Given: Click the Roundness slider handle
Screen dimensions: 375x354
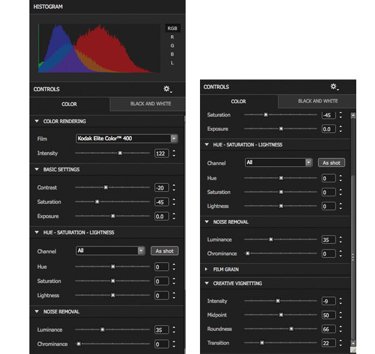Looking at the screenshot, I should [x=291, y=328].
